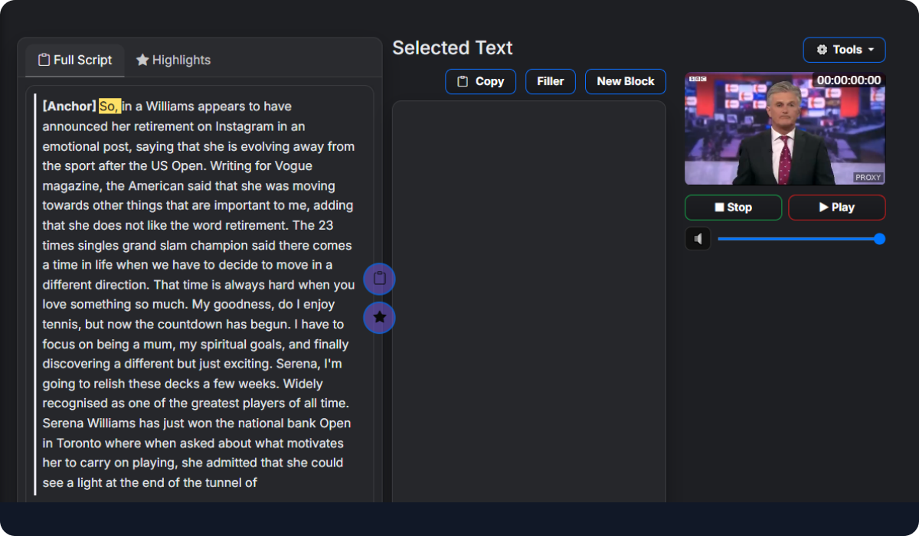Click the empty Selected Text area

click(x=528, y=301)
